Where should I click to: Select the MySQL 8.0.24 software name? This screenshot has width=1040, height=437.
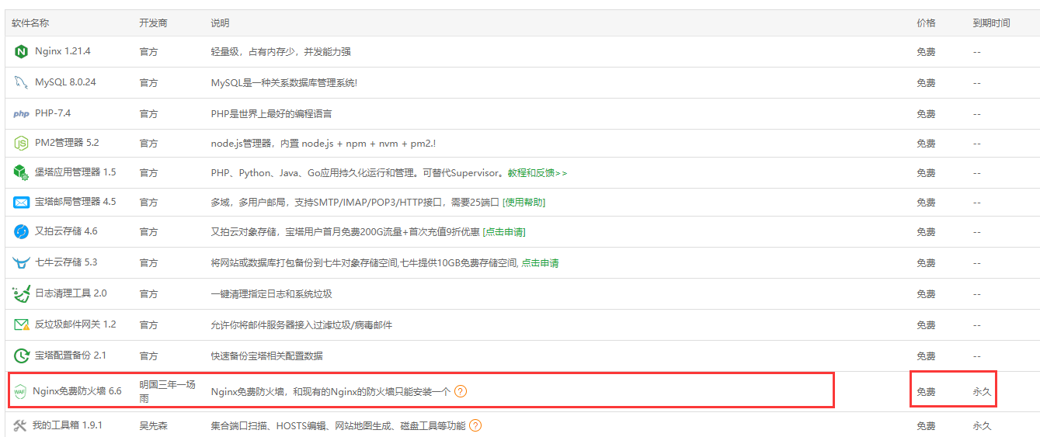(x=65, y=82)
